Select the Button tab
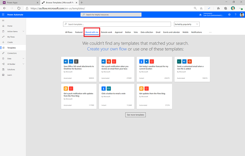This screenshot has width=245, height=156. (128, 32)
